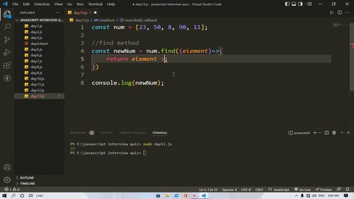The image size is (354, 199).
Task: Toggle the secondary sidebar layout icon
Action: tap(300, 4)
